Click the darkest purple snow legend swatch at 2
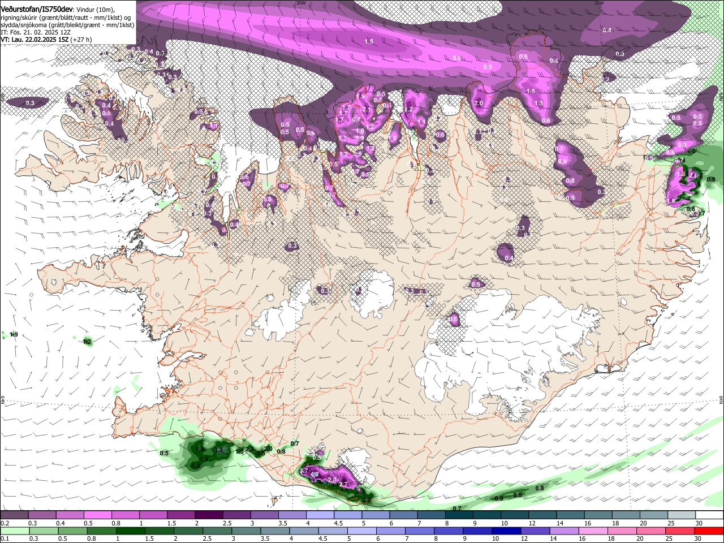724x543 pixels. [x=209, y=515]
